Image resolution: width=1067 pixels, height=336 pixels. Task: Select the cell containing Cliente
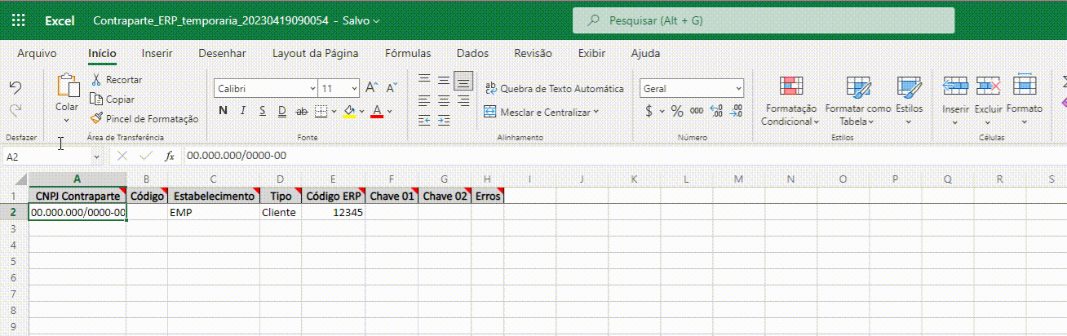coord(281,212)
